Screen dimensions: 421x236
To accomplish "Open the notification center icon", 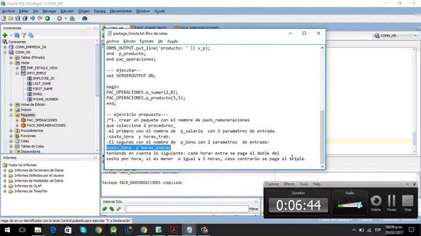I will (411, 230).
